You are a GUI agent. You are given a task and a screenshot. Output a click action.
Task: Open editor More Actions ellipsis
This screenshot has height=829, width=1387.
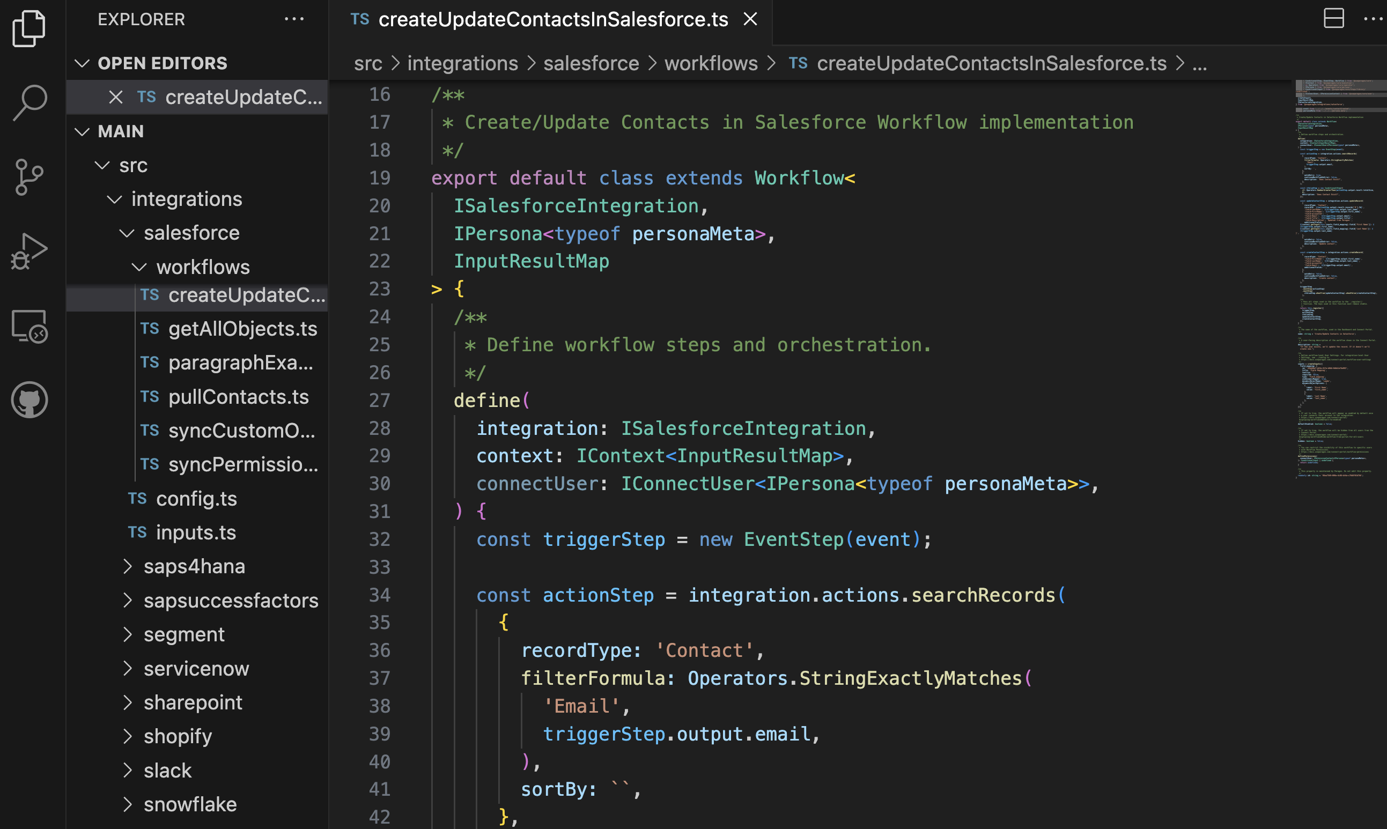click(1373, 18)
